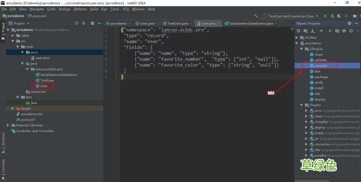The width and height of the screenshot is (361, 182).
Task: Select the clean lifecycle goal
Action: pyautogui.click(x=316, y=54)
